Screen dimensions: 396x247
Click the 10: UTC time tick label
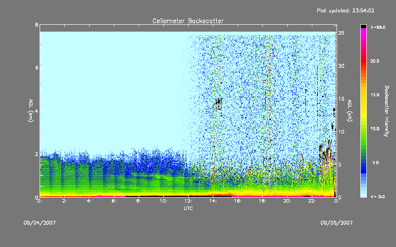click(x=164, y=201)
